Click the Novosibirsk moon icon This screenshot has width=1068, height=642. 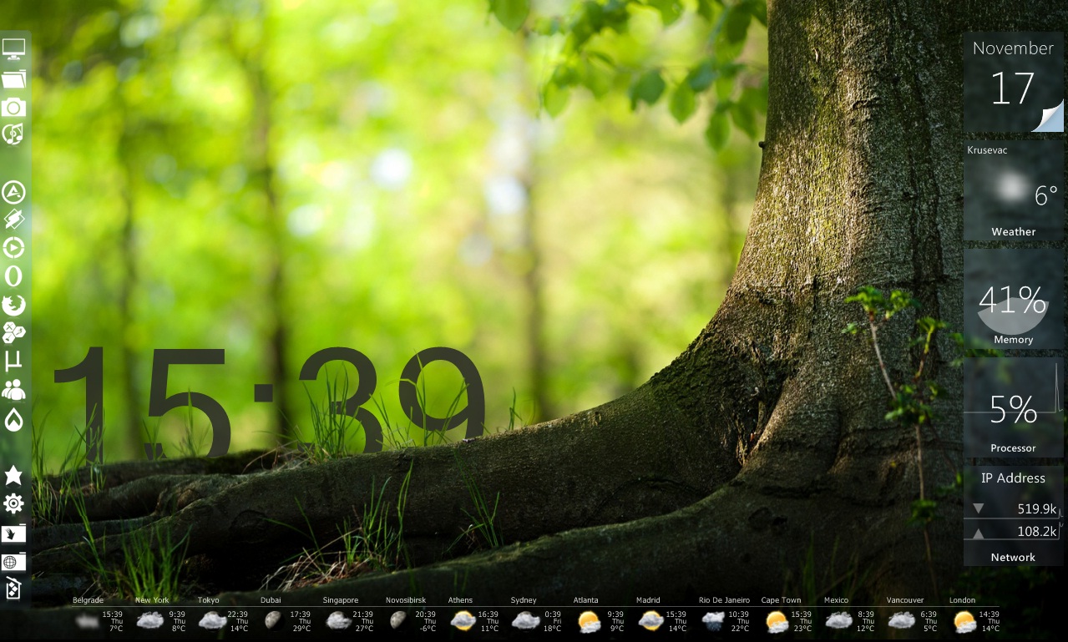[x=397, y=620]
